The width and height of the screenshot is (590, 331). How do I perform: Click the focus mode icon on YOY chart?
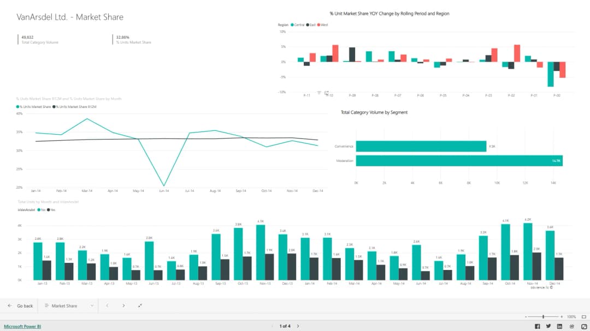point(326,93)
